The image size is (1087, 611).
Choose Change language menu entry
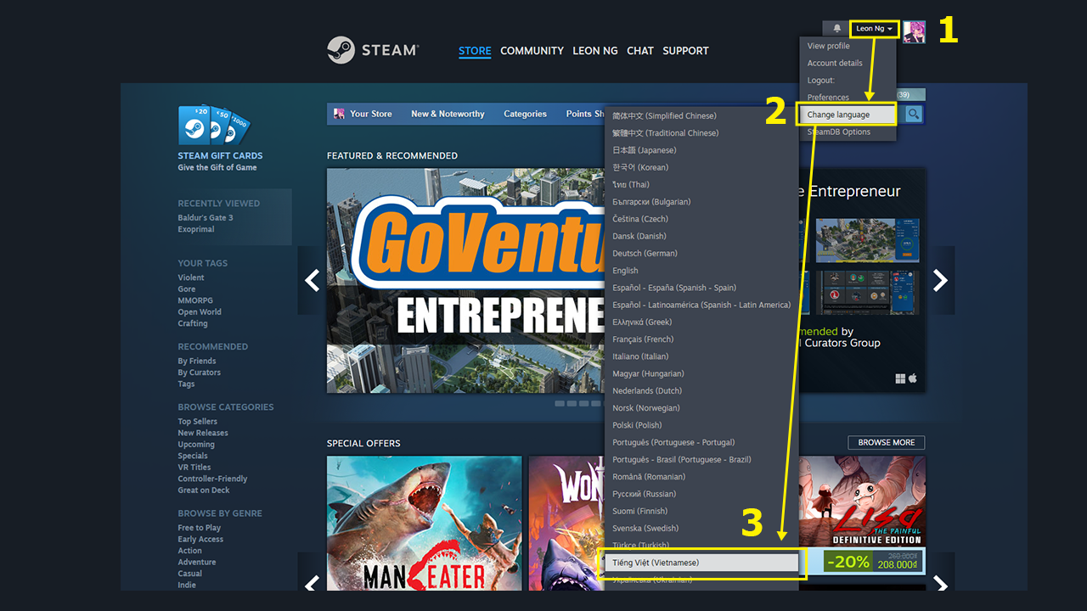point(846,115)
